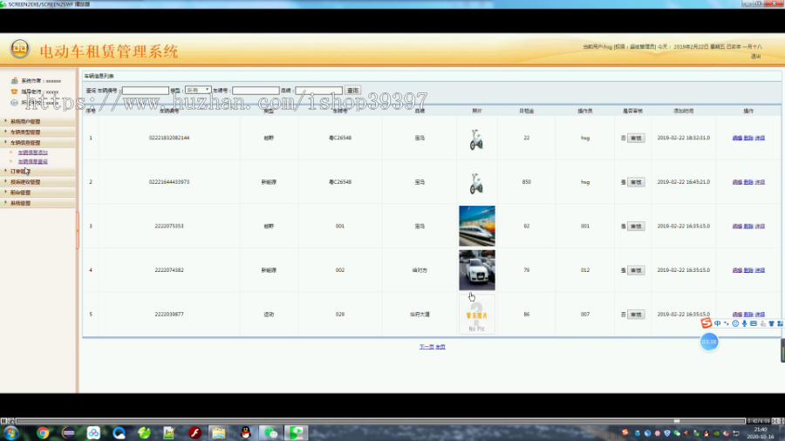Screen dimensions: 785x441
Task: Click the system logo icon in header
Action: [20, 49]
